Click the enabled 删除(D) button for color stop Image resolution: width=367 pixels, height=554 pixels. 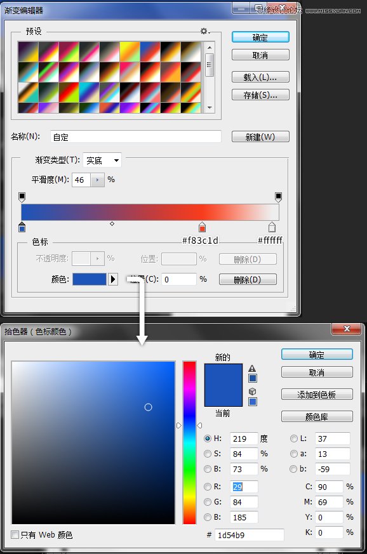(248, 279)
